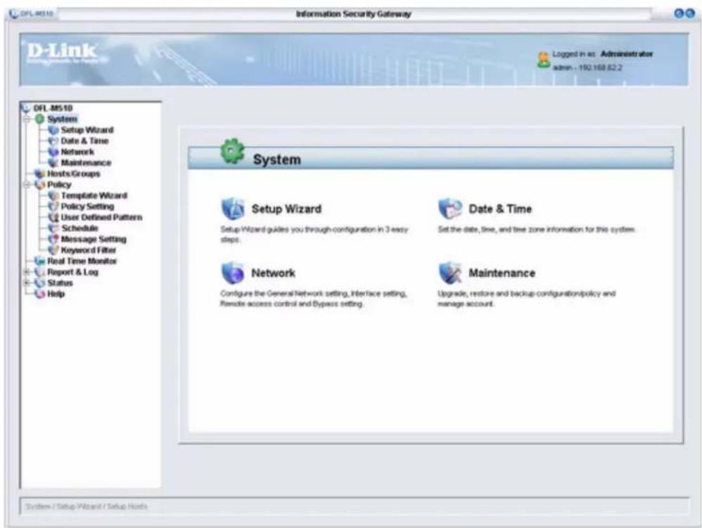Click the Keyword Filter tree icon
Viewport: 702px width, 528px height.
pyautogui.click(x=53, y=250)
